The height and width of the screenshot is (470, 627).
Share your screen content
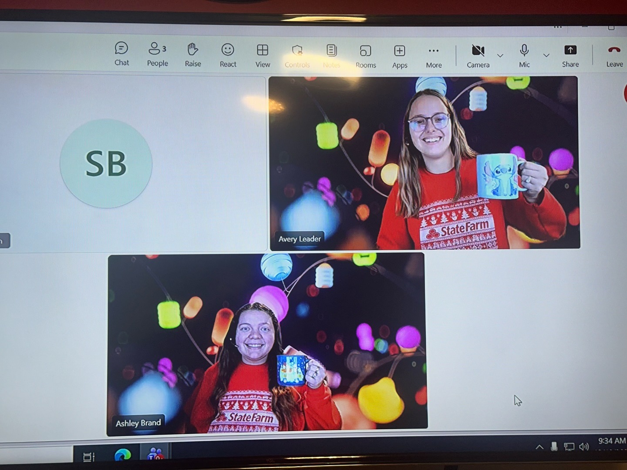pos(570,55)
